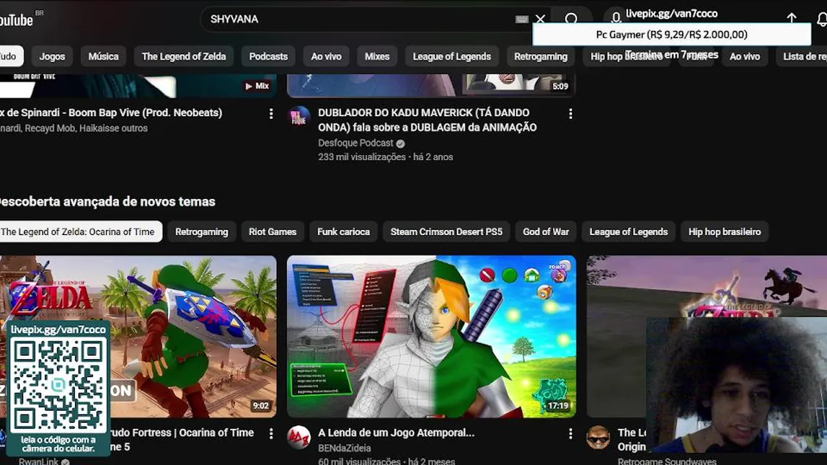Click Descoberta avançada de novos temas heading

[x=107, y=201]
